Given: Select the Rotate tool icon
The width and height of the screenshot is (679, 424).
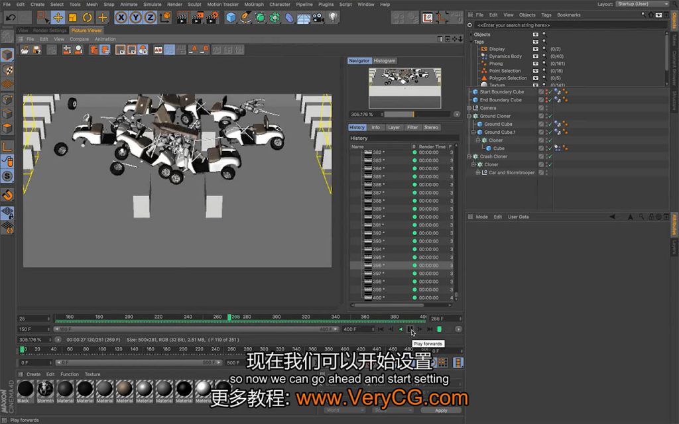Looking at the screenshot, I should (x=88, y=18).
